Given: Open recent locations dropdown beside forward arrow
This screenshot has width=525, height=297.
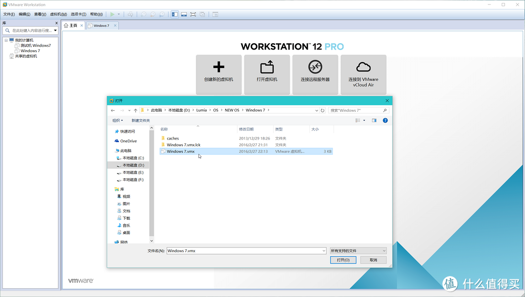Looking at the screenshot, I should [129, 110].
